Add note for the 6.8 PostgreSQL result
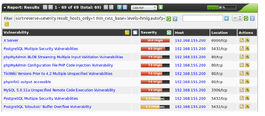Screen dimensions: 265x116 pos(242,98)
